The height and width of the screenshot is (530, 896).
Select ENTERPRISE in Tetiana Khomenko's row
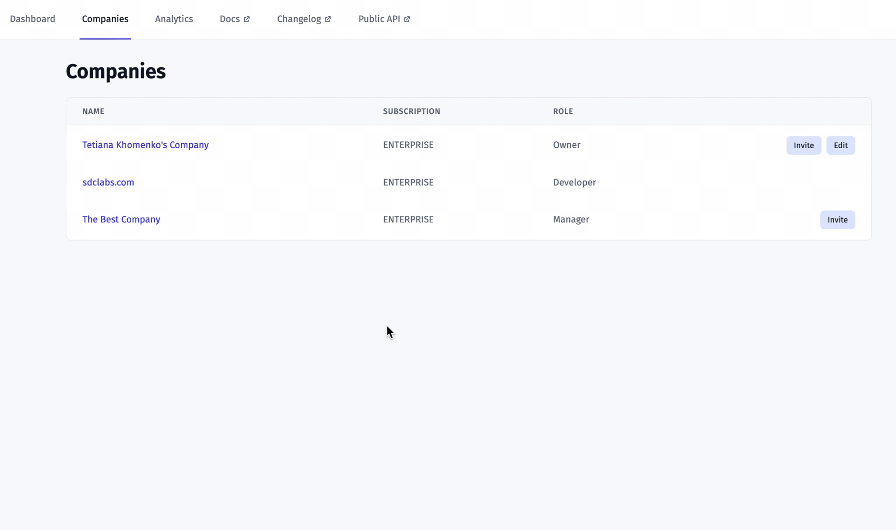408,145
